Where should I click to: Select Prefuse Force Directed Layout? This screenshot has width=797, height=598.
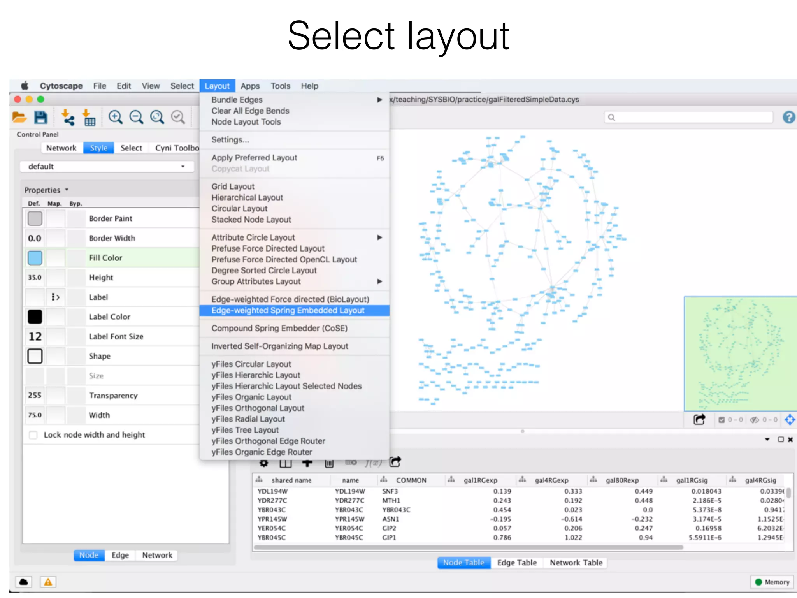tap(294, 248)
